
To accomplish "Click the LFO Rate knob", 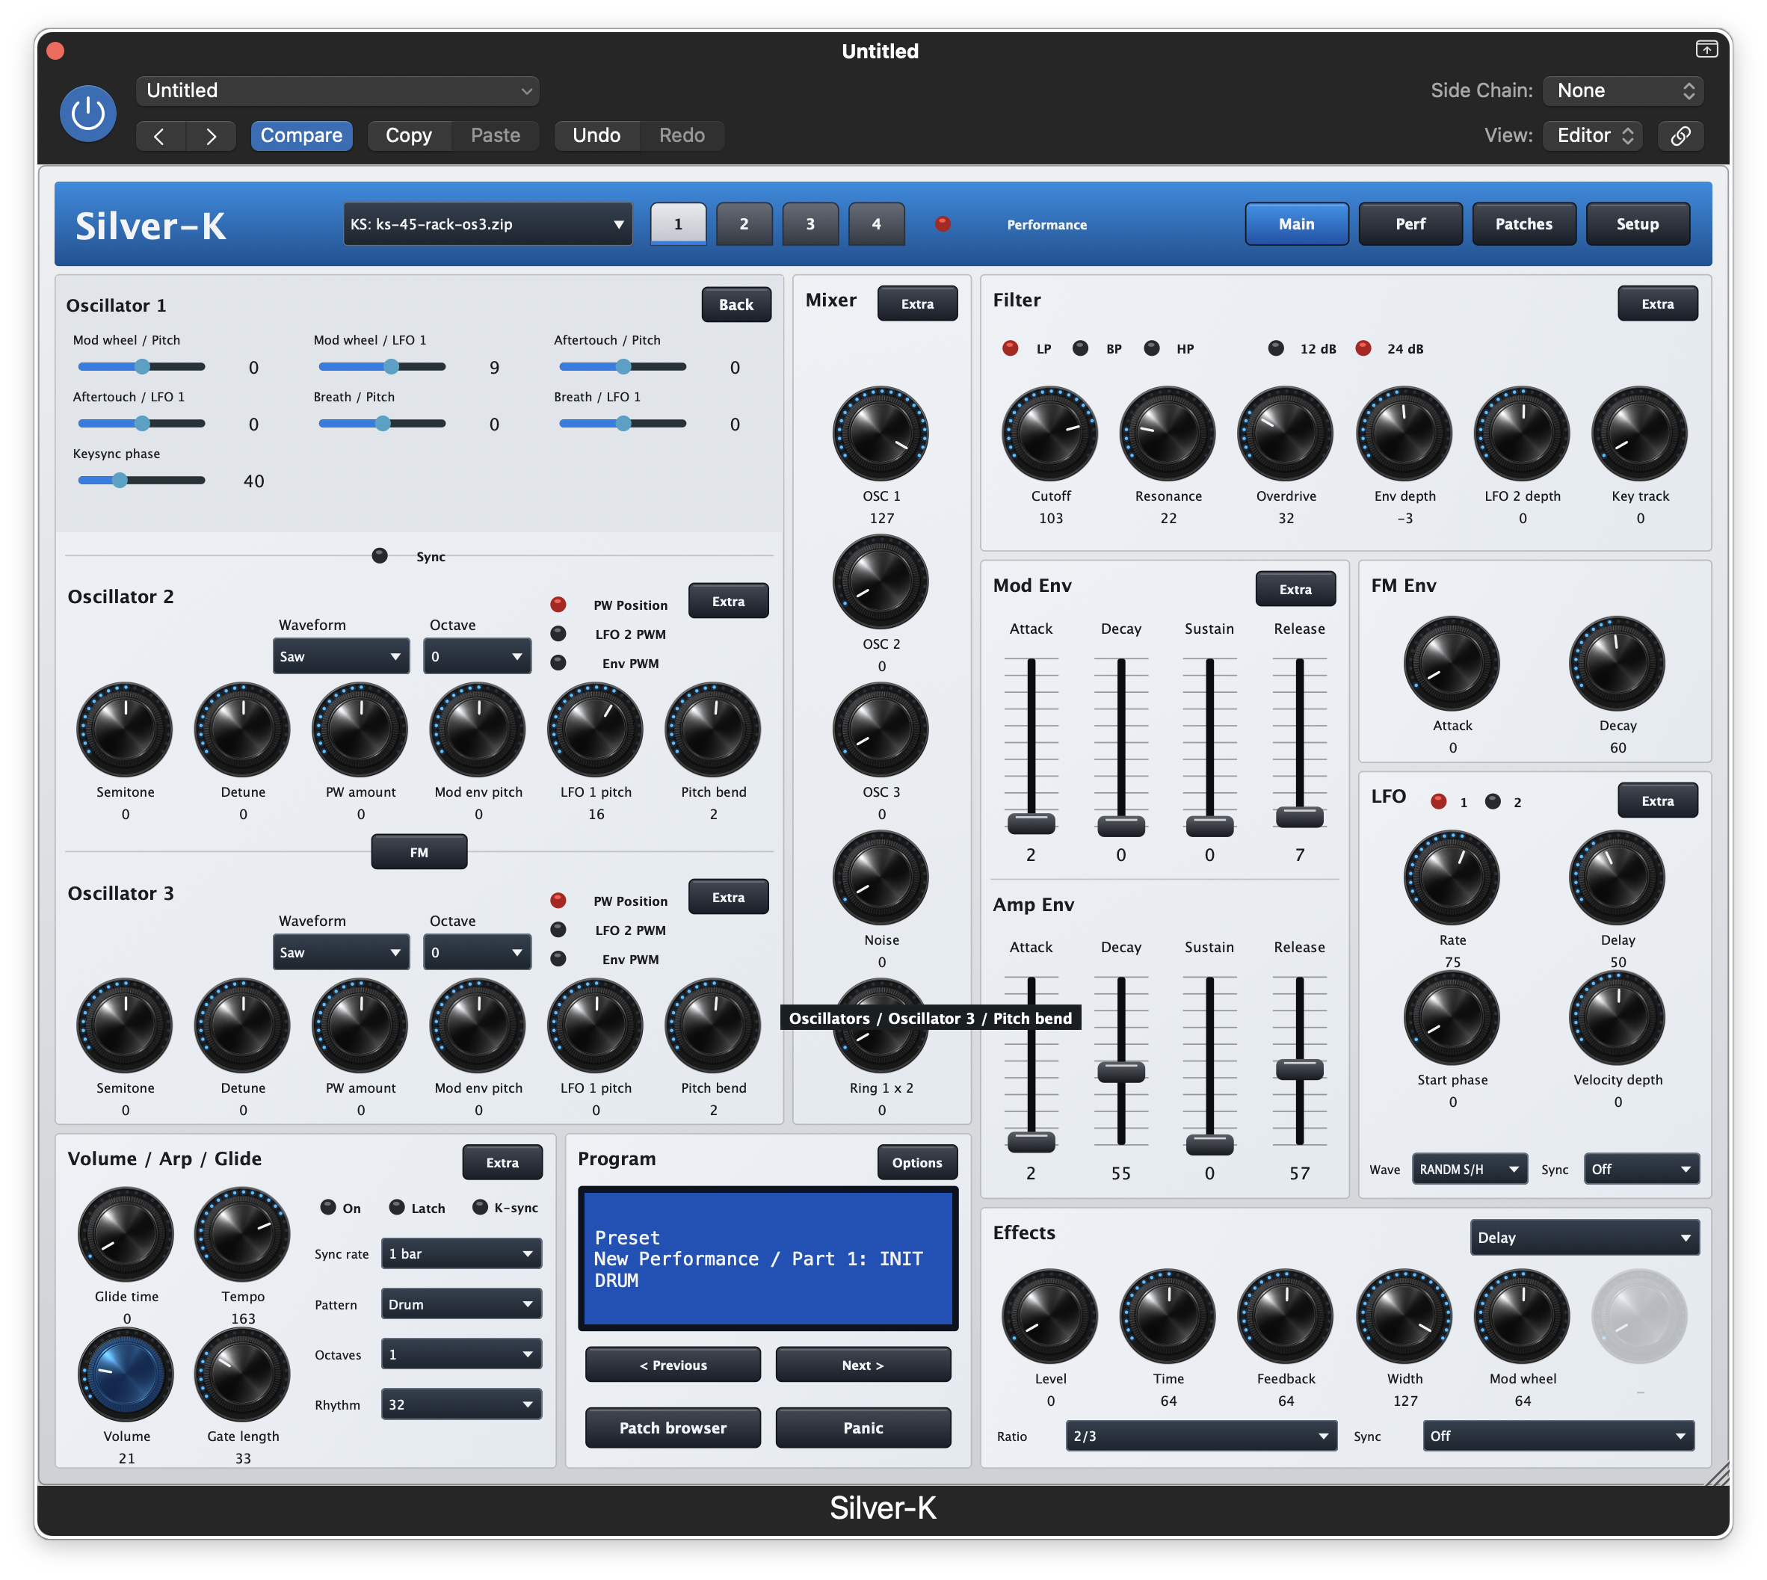I will [x=1451, y=877].
